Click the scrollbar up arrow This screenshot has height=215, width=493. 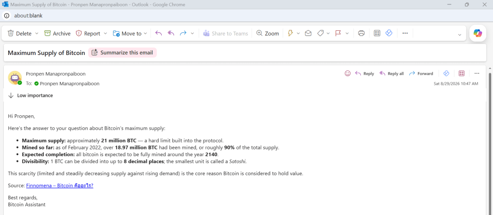point(490,68)
